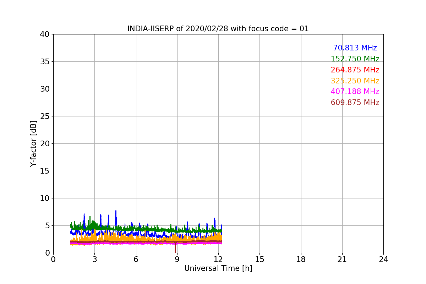Screen dimensions: 426x284
Task: Click the x-axis tick label '18'
Action: click(301, 260)
